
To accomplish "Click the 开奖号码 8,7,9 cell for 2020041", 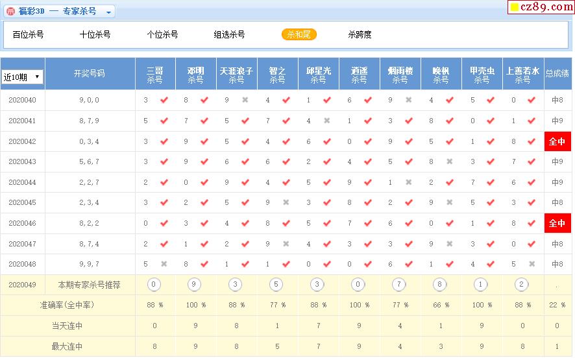I will click(x=89, y=121).
